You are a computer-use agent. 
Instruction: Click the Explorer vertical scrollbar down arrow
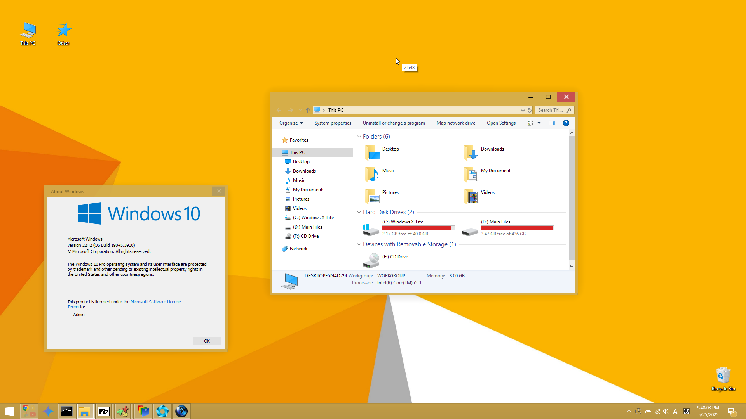(x=572, y=266)
